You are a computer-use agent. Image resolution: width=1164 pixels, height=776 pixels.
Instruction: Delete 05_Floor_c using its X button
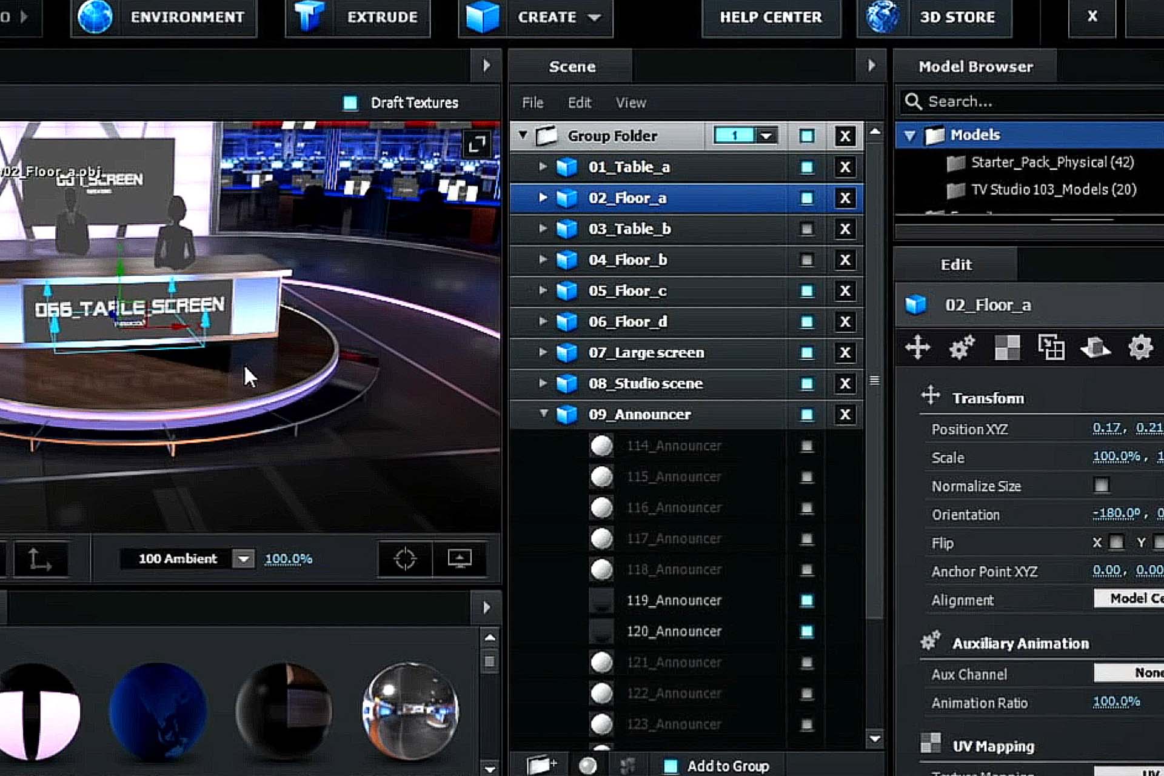click(845, 291)
